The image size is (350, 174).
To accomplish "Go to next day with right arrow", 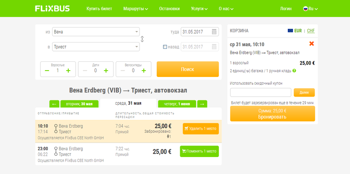I will (202, 104).
